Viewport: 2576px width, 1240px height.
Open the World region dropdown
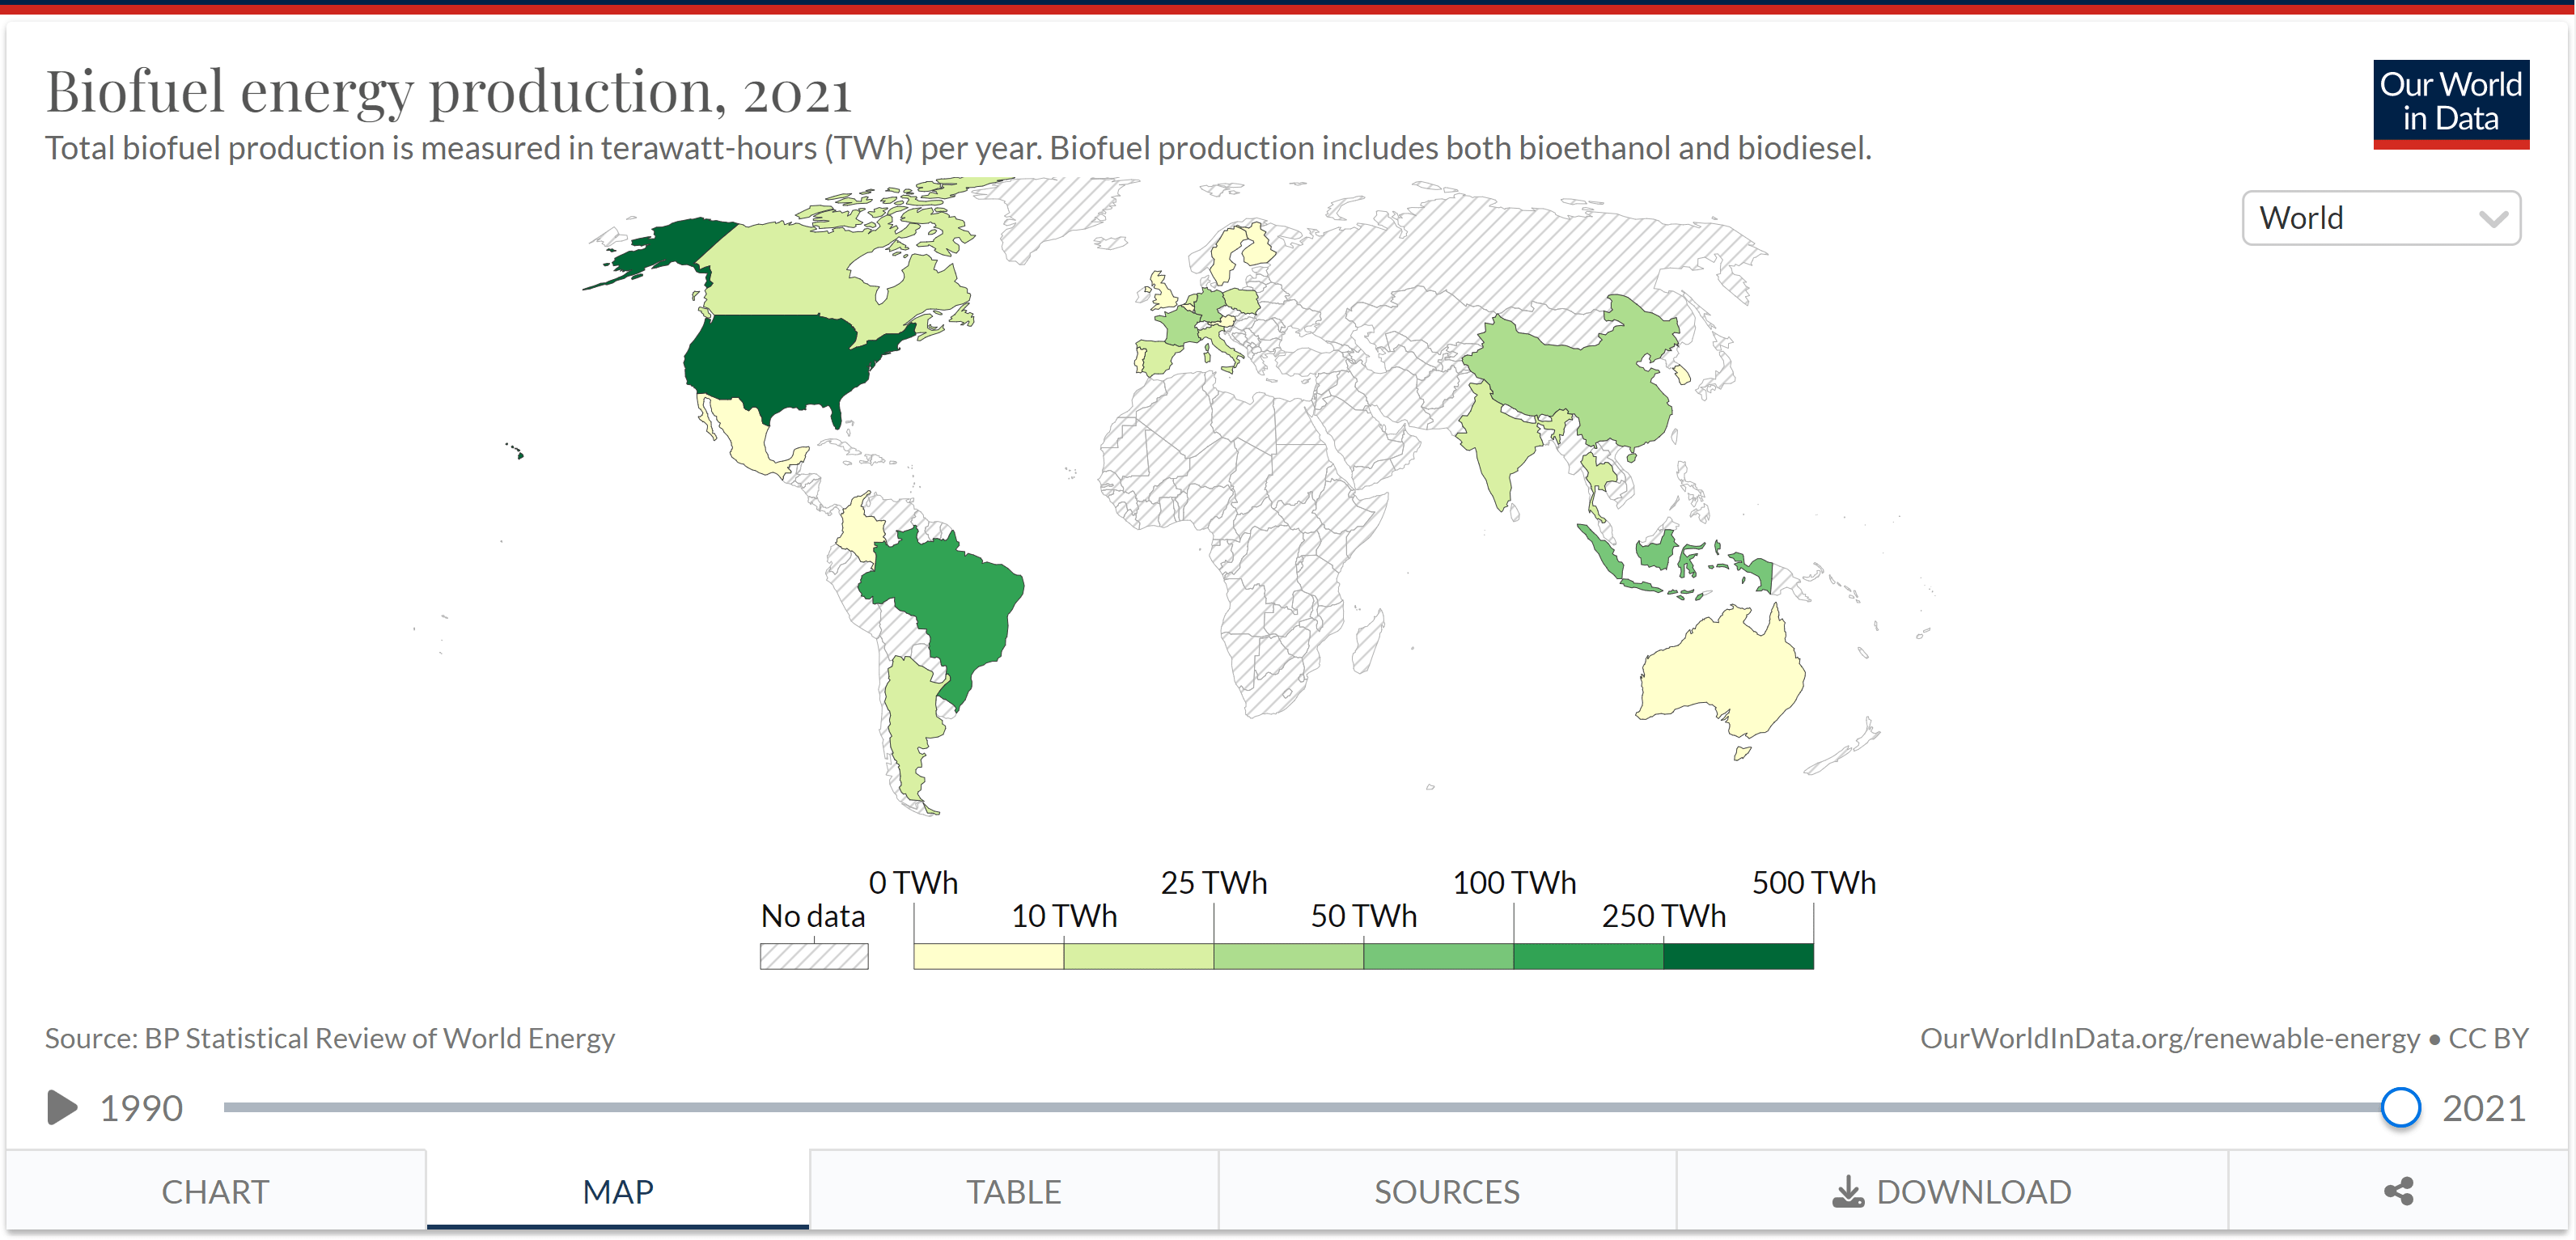(2379, 218)
